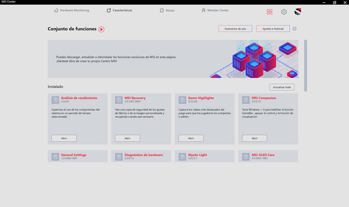Click the Mystic Light module icon
This screenshot has height=207, width=349.
point(182,157)
